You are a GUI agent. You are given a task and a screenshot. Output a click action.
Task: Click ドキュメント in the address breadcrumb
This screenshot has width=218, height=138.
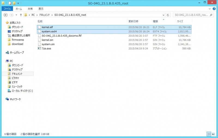(x=44, y=15)
